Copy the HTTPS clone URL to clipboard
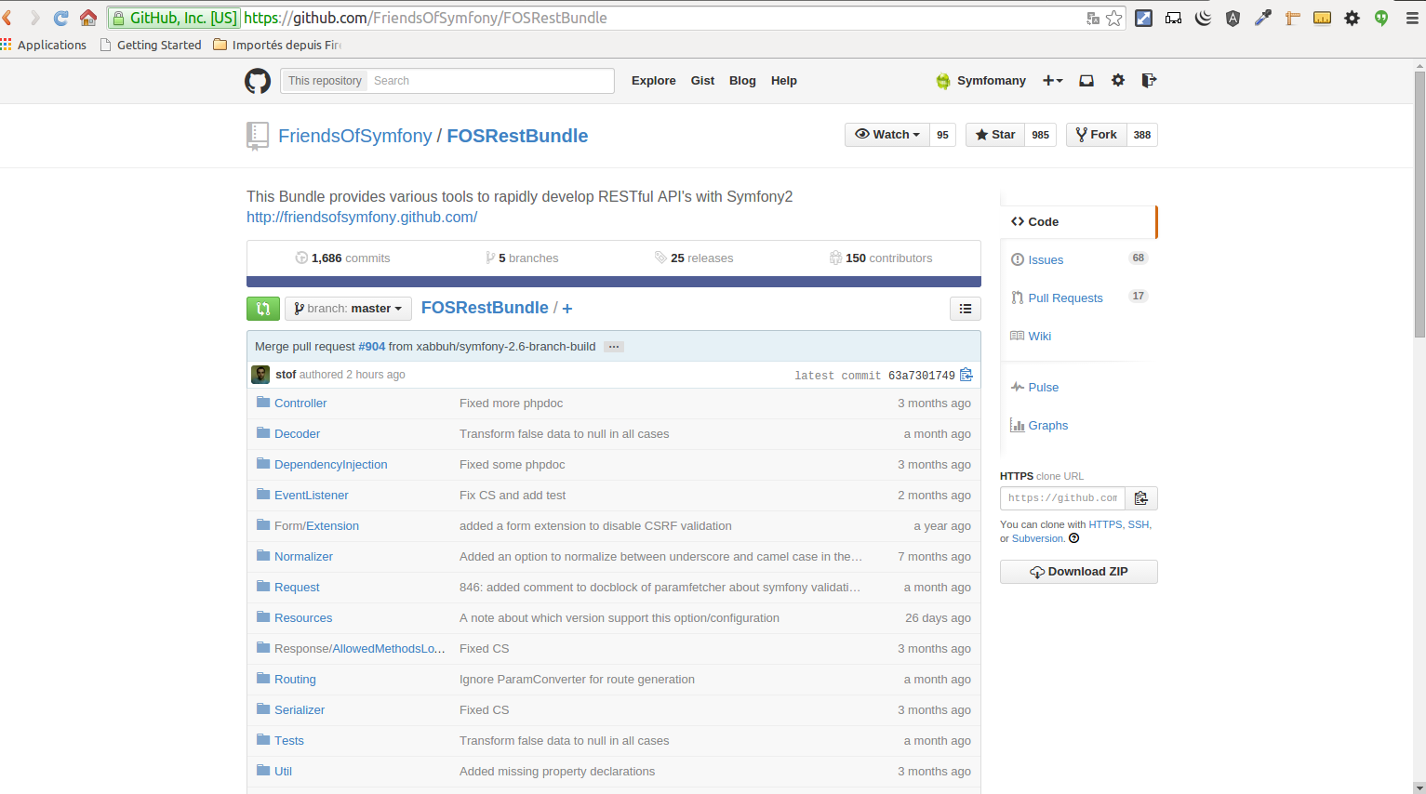Screen dimensions: 1426x794 pyautogui.click(x=1141, y=498)
